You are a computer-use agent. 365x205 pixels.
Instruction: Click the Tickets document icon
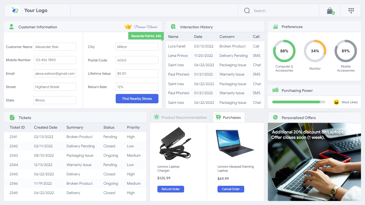pyautogui.click(x=12, y=117)
